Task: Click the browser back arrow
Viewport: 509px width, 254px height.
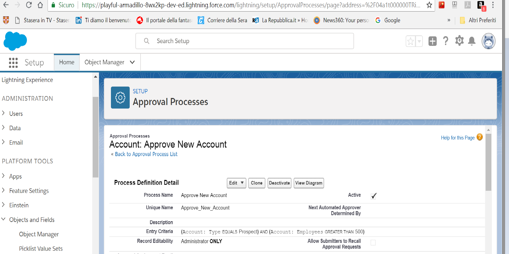Action: click(x=6, y=5)
